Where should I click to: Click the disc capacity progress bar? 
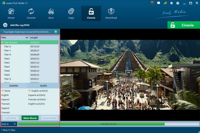pos(109,124)
